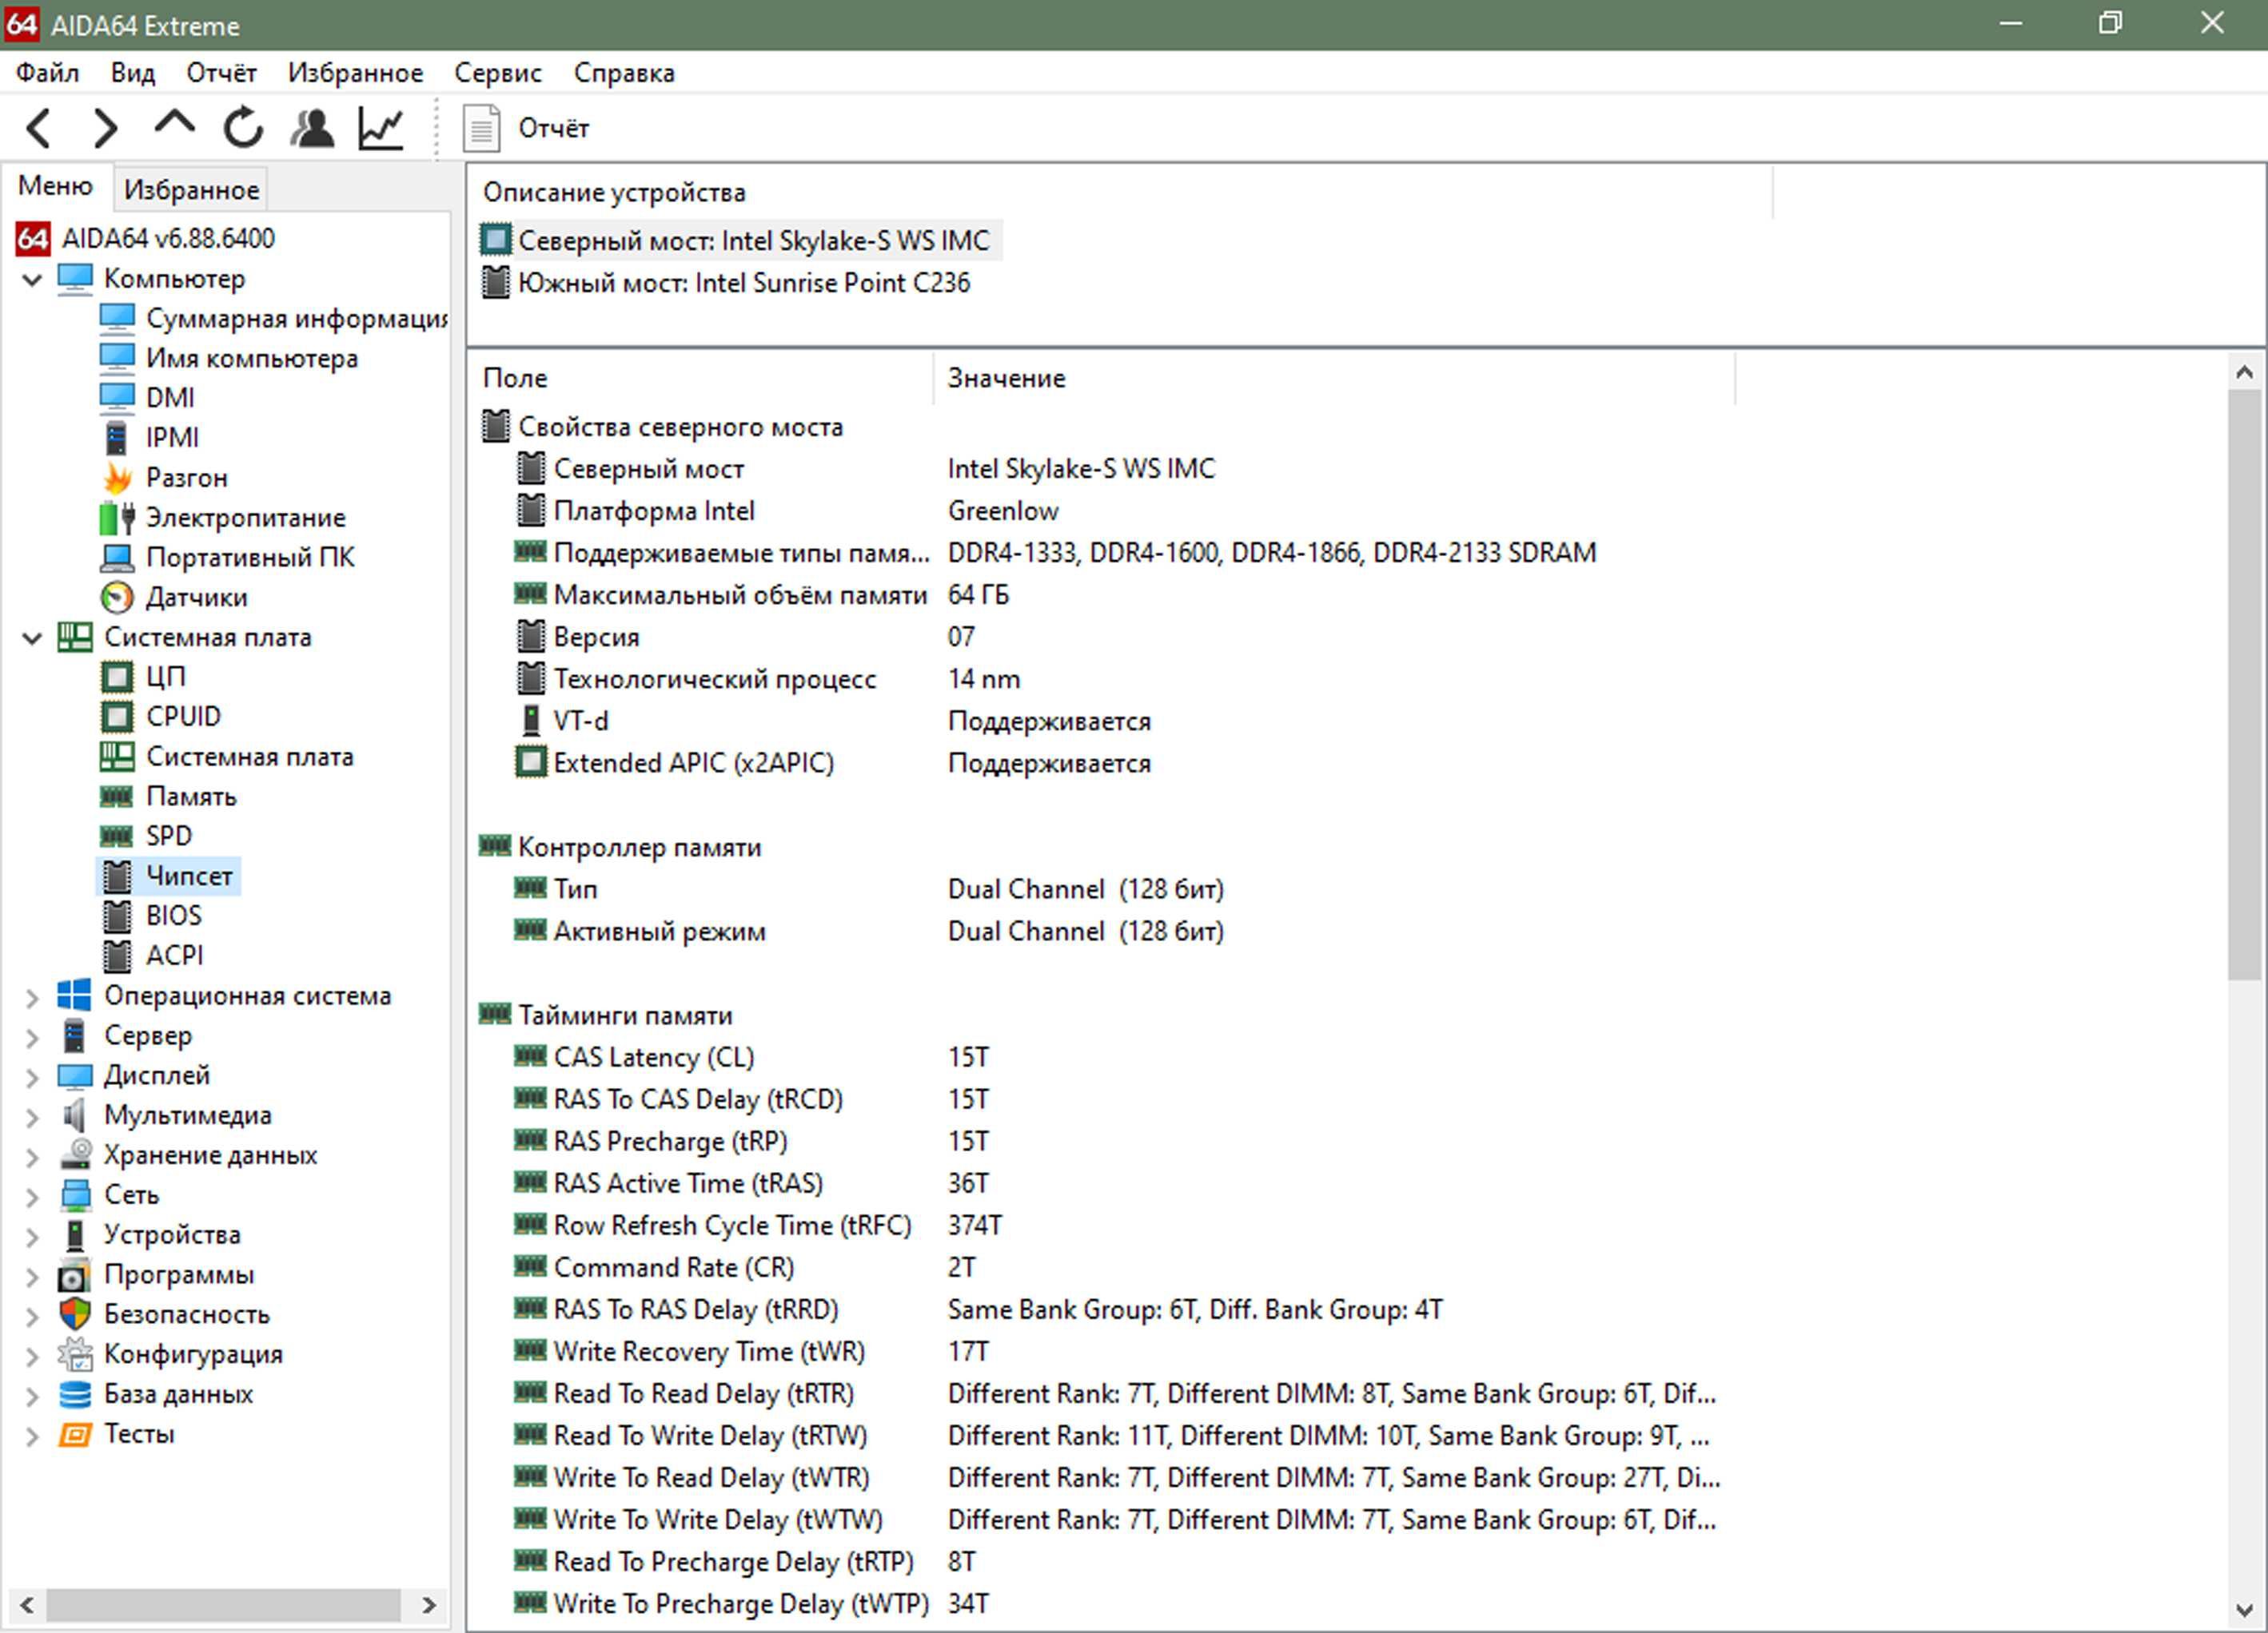The image size is (2268, 1633).
Task: Click the Отчёт report toolbar button
Action: pyautogui.click(x=526, y=128)
